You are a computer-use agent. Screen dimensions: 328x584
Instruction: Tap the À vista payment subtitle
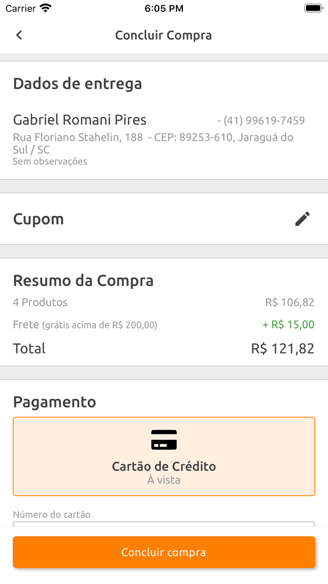coord(164,480)
